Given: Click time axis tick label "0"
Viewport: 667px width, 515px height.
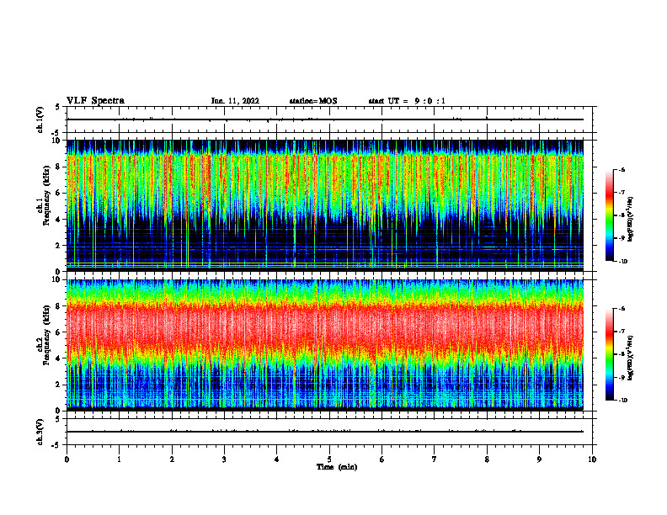Looking at the screenshot, I should [x=67, y=459].
